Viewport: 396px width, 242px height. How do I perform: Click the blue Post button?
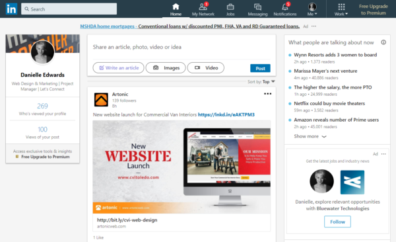pyautogui.click(x=260, y=68)
